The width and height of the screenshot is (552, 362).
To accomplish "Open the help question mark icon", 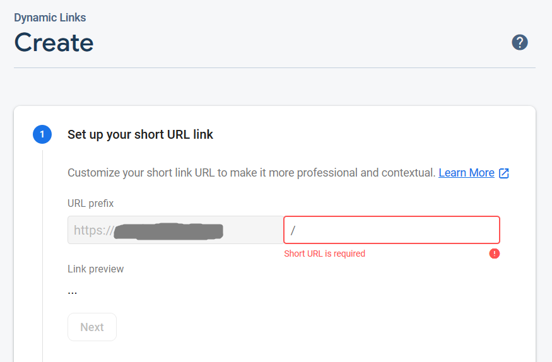I will coord(519,43).
